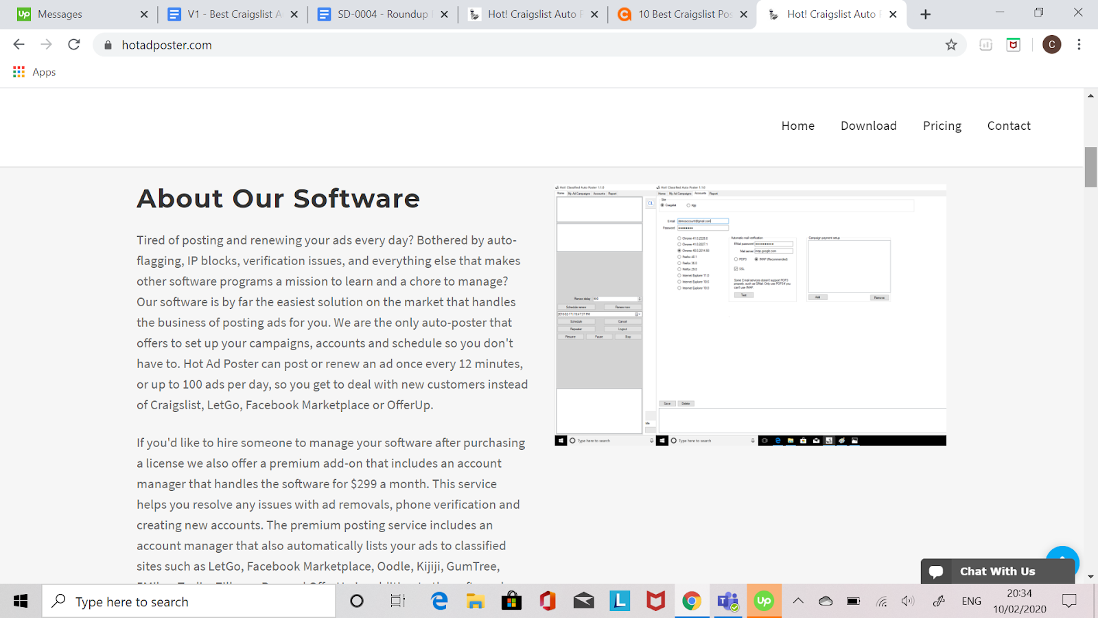This screenshot has width=1098, height=618.
Task: Click the software screenshot image
Action: pos(750,315)
